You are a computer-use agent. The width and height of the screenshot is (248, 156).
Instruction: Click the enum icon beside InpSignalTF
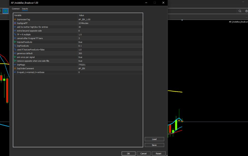click(x=15, y=23)
